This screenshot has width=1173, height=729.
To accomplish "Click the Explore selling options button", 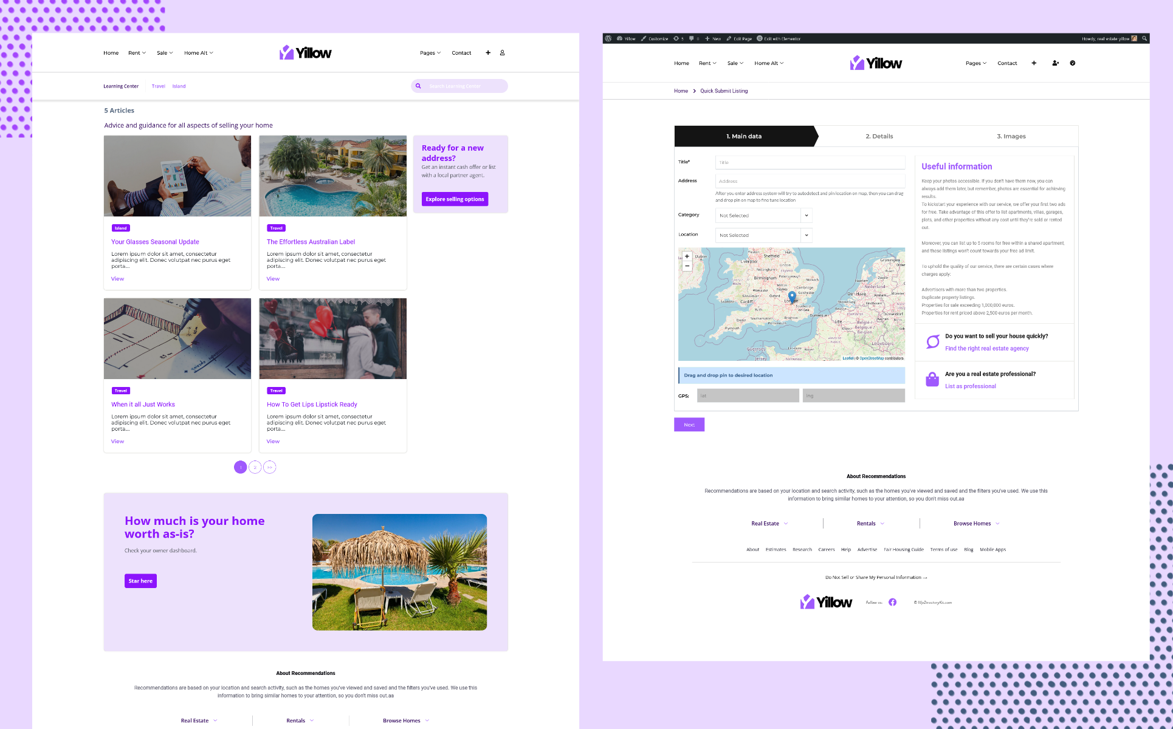I will pyautogui.click(x=455, y=199).
